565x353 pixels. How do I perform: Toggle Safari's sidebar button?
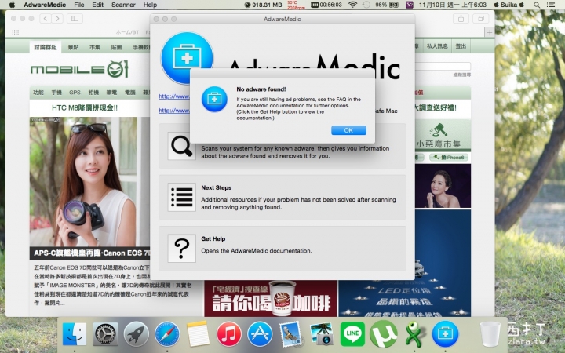[x=75, y=18]
